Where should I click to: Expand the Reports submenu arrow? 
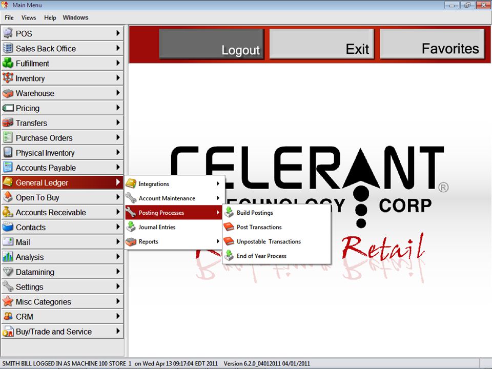pyautogui.click(x=218, y=241)
